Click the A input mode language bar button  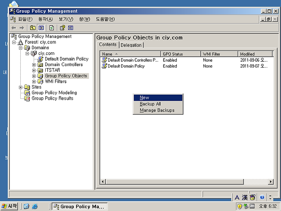(237, 197)
